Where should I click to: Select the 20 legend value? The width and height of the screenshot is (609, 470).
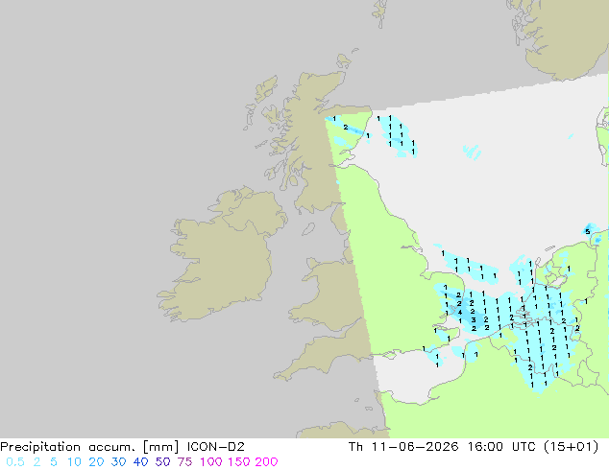click(x=96, y=462)
